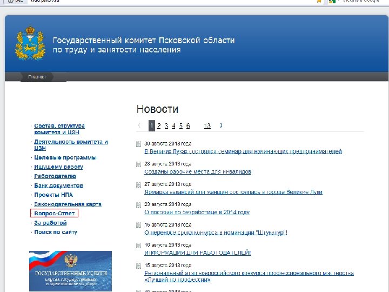Open news page 6
The width and height of the screenshot is (389, 292).
pos(188,126)
